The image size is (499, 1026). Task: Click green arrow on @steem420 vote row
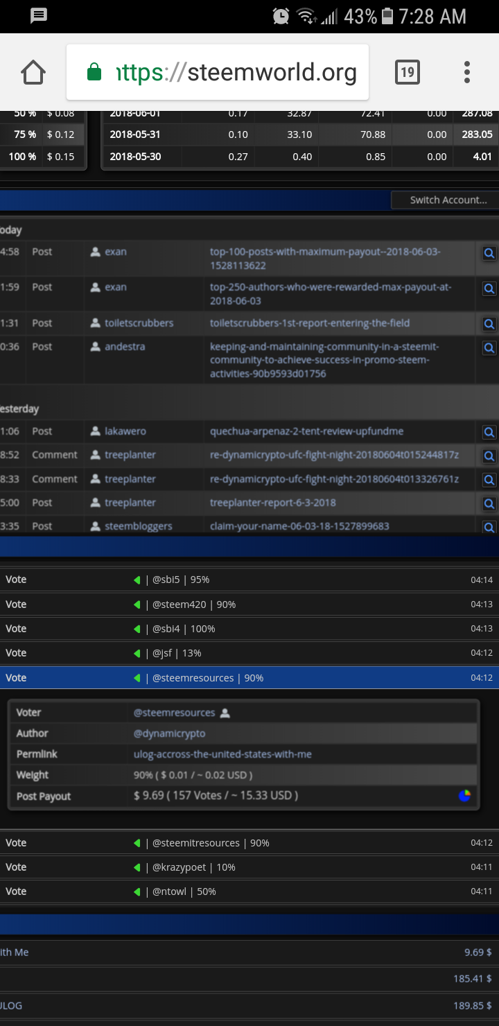(x=137, y=605)
